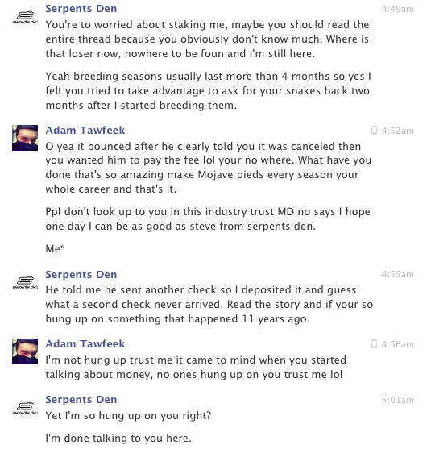Image resolution: width=431 pixels, height=449 pixels.
Task: Click message "Yet I'm so hung up on you right?"
Action: 128,415
